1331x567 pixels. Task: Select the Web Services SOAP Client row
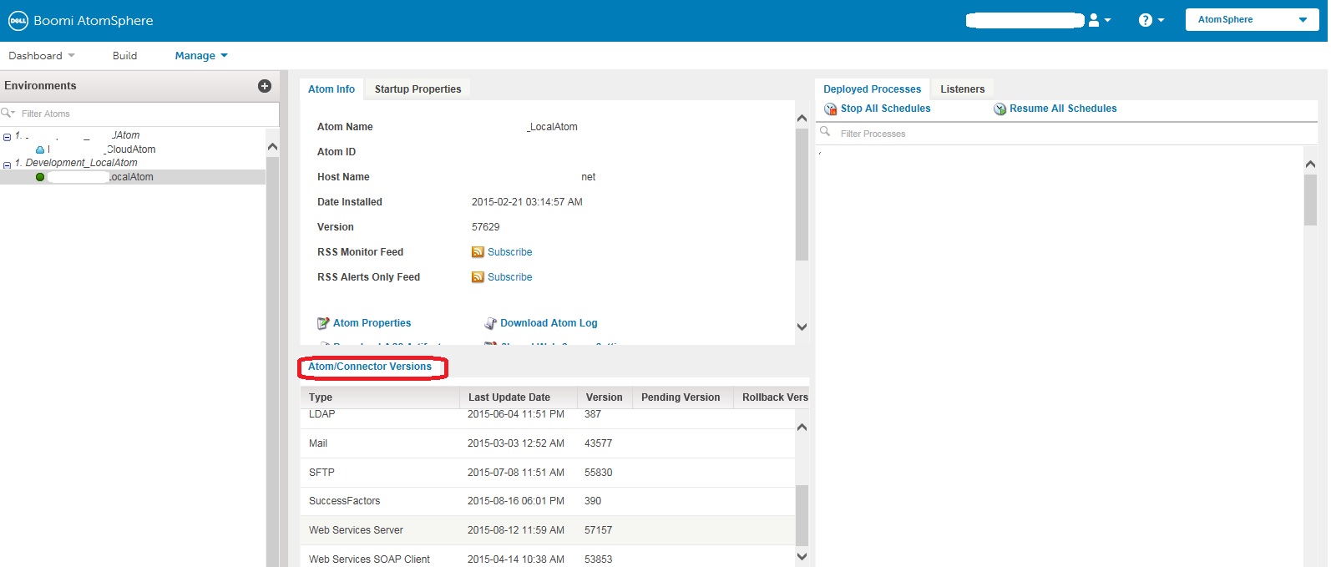(548, 556)
